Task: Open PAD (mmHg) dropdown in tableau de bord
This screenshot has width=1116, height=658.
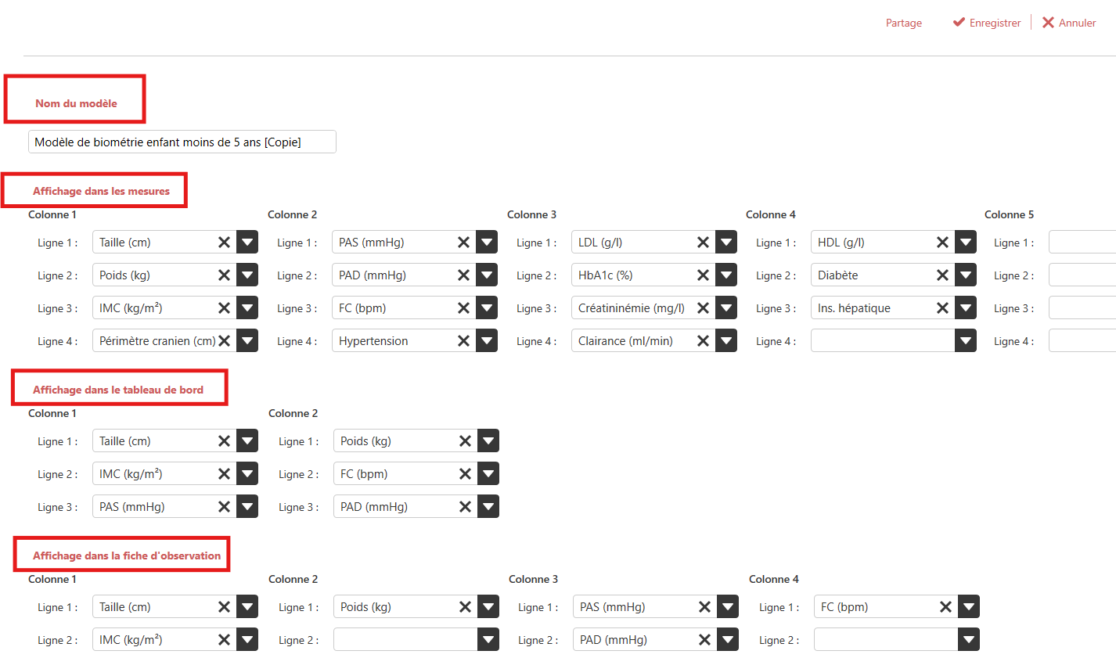Action: 488,507
